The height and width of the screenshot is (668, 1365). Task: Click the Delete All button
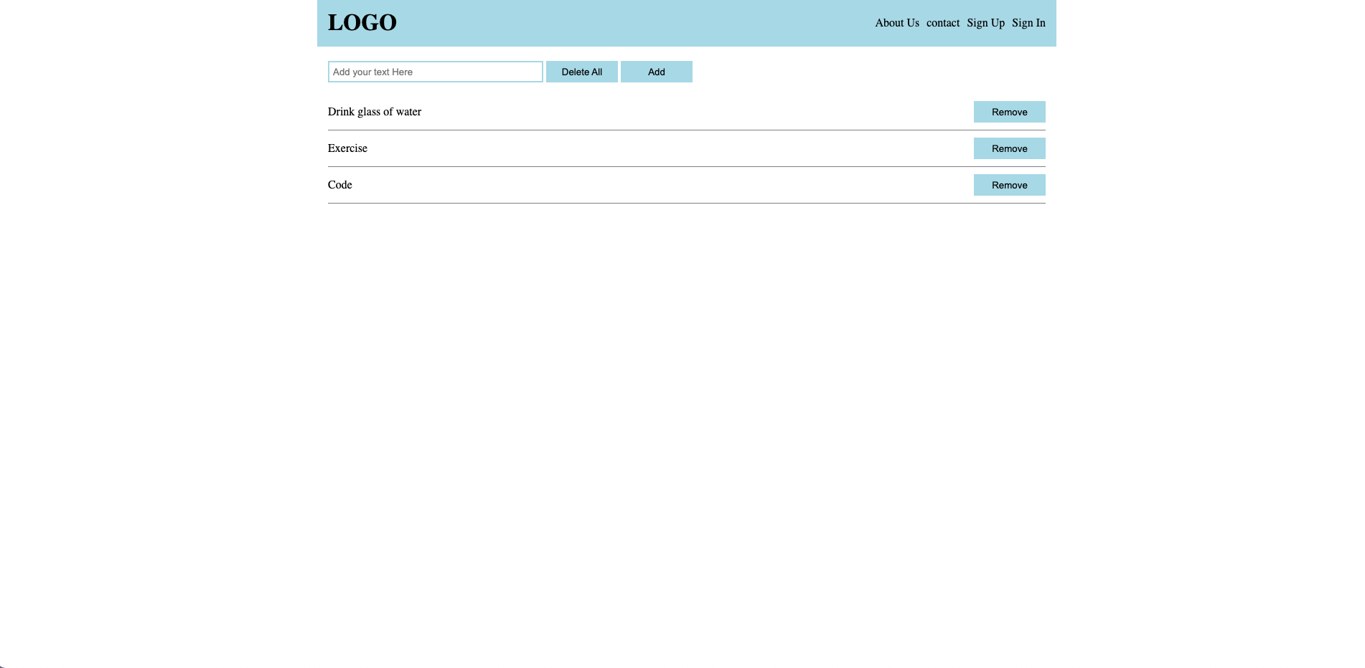pyautogui.click(x=581, y=71)
